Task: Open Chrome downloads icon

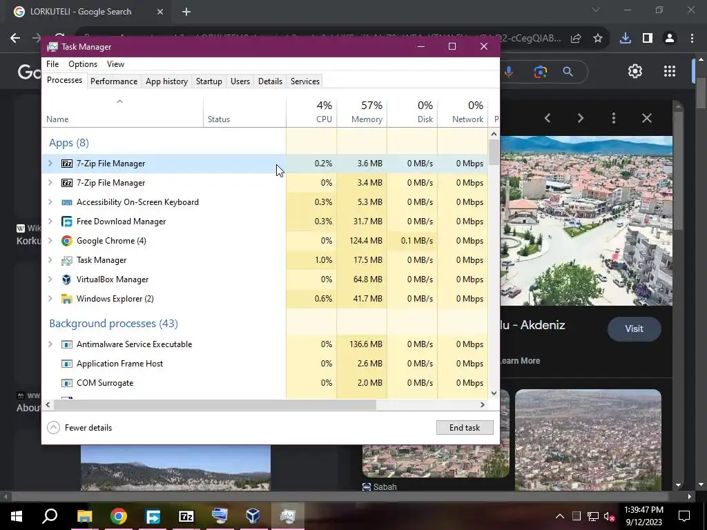Action: [x=626, y=39]
